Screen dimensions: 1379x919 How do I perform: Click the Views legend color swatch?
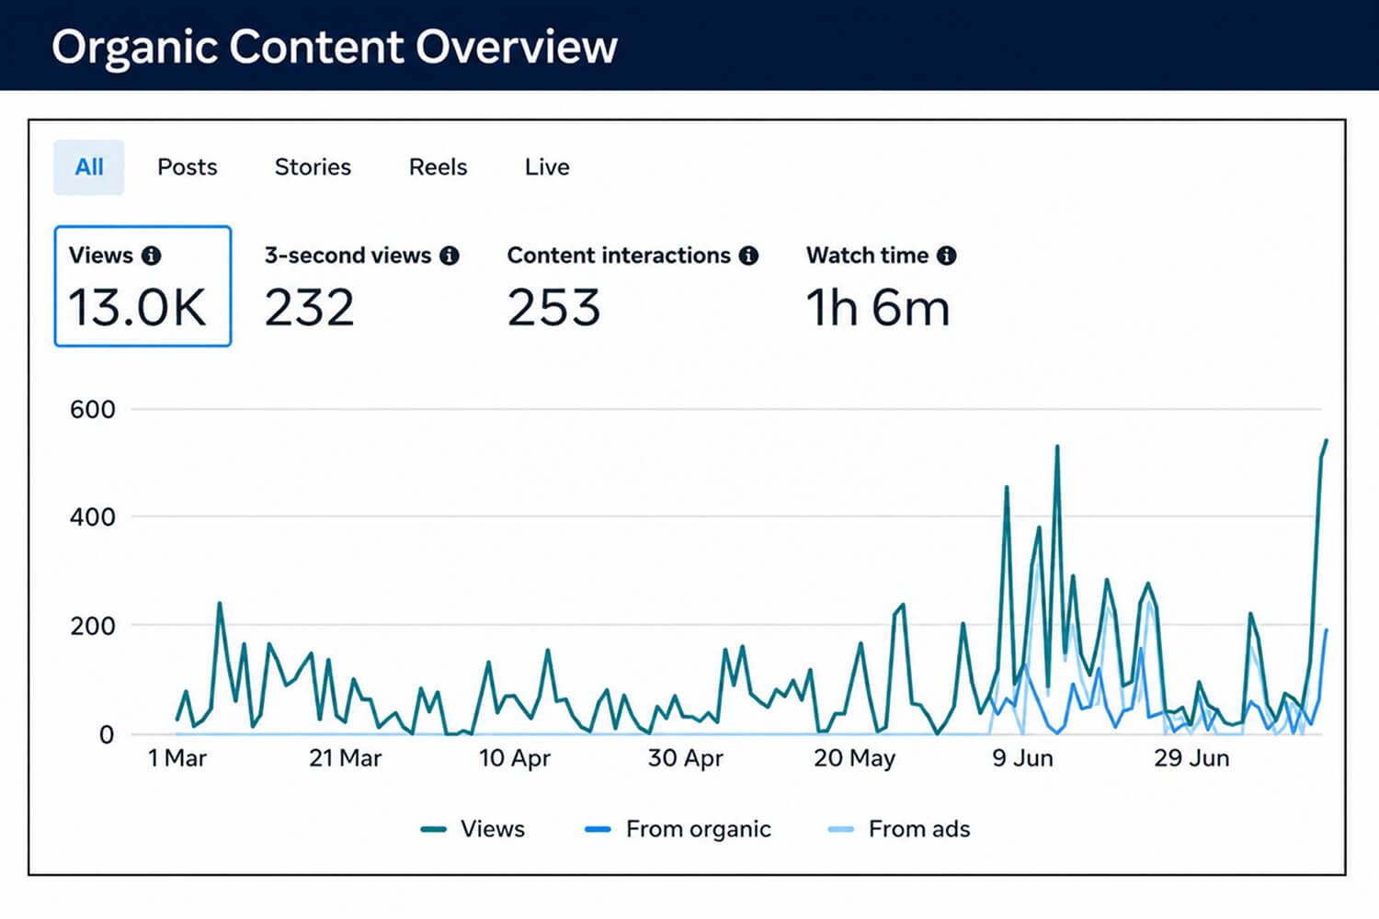click(433, 830)
